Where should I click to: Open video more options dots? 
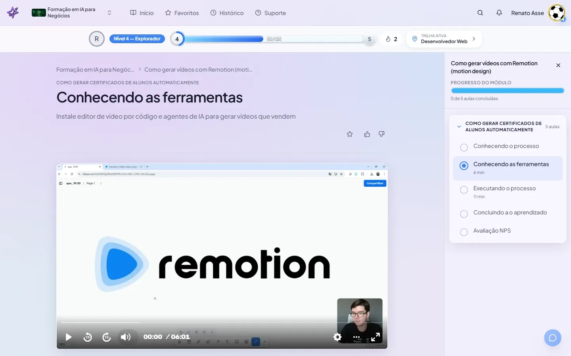356,337
